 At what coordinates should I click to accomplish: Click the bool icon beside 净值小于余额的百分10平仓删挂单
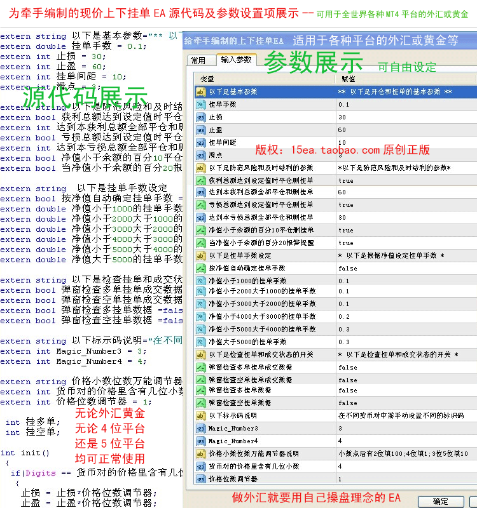point(200,230)
